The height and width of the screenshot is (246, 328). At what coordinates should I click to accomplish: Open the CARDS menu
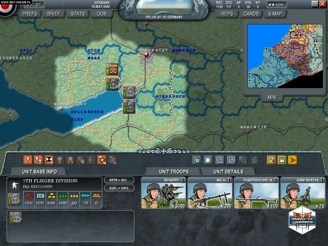click(251, 14)
